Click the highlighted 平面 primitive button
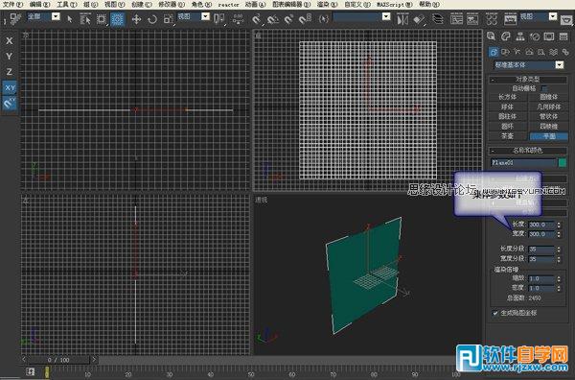Screen dimensions: 575x380 (548, 136)
